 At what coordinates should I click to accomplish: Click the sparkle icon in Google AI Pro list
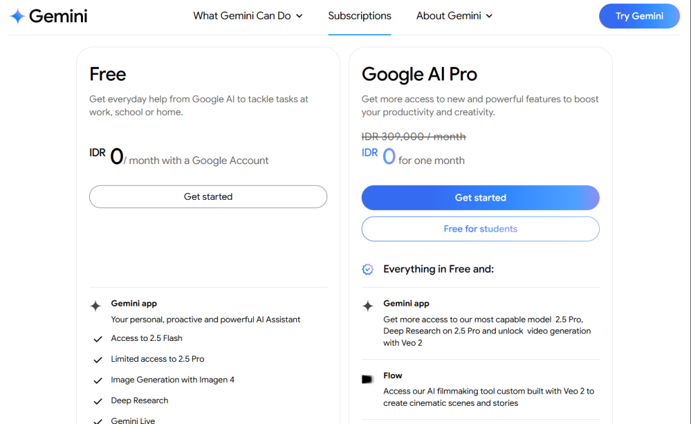click(368, 306)
